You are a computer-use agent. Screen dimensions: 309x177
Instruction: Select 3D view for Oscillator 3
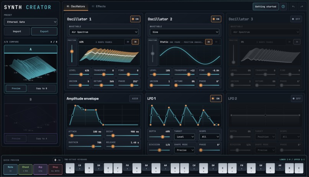(297, 42)
